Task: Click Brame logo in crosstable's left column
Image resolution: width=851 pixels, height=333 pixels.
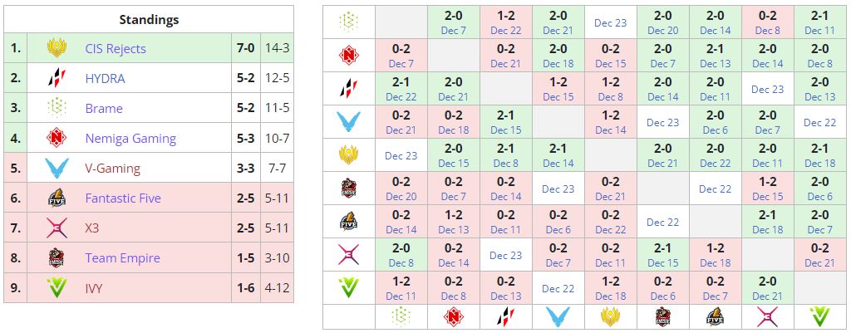Action: tap(348, 22)
